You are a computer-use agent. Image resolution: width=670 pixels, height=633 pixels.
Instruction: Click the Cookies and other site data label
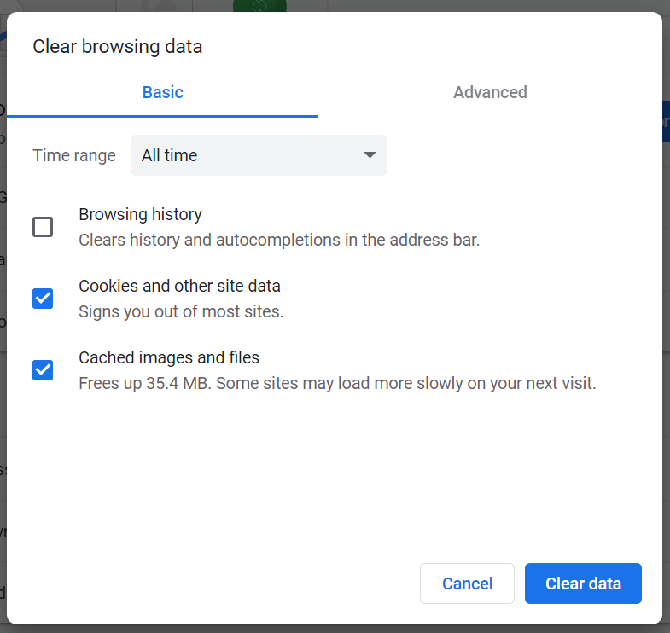[x=179, y=286]
